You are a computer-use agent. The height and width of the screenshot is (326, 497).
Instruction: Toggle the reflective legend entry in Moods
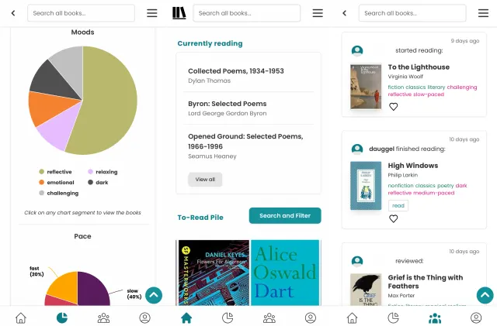click(x=54, y=172)
